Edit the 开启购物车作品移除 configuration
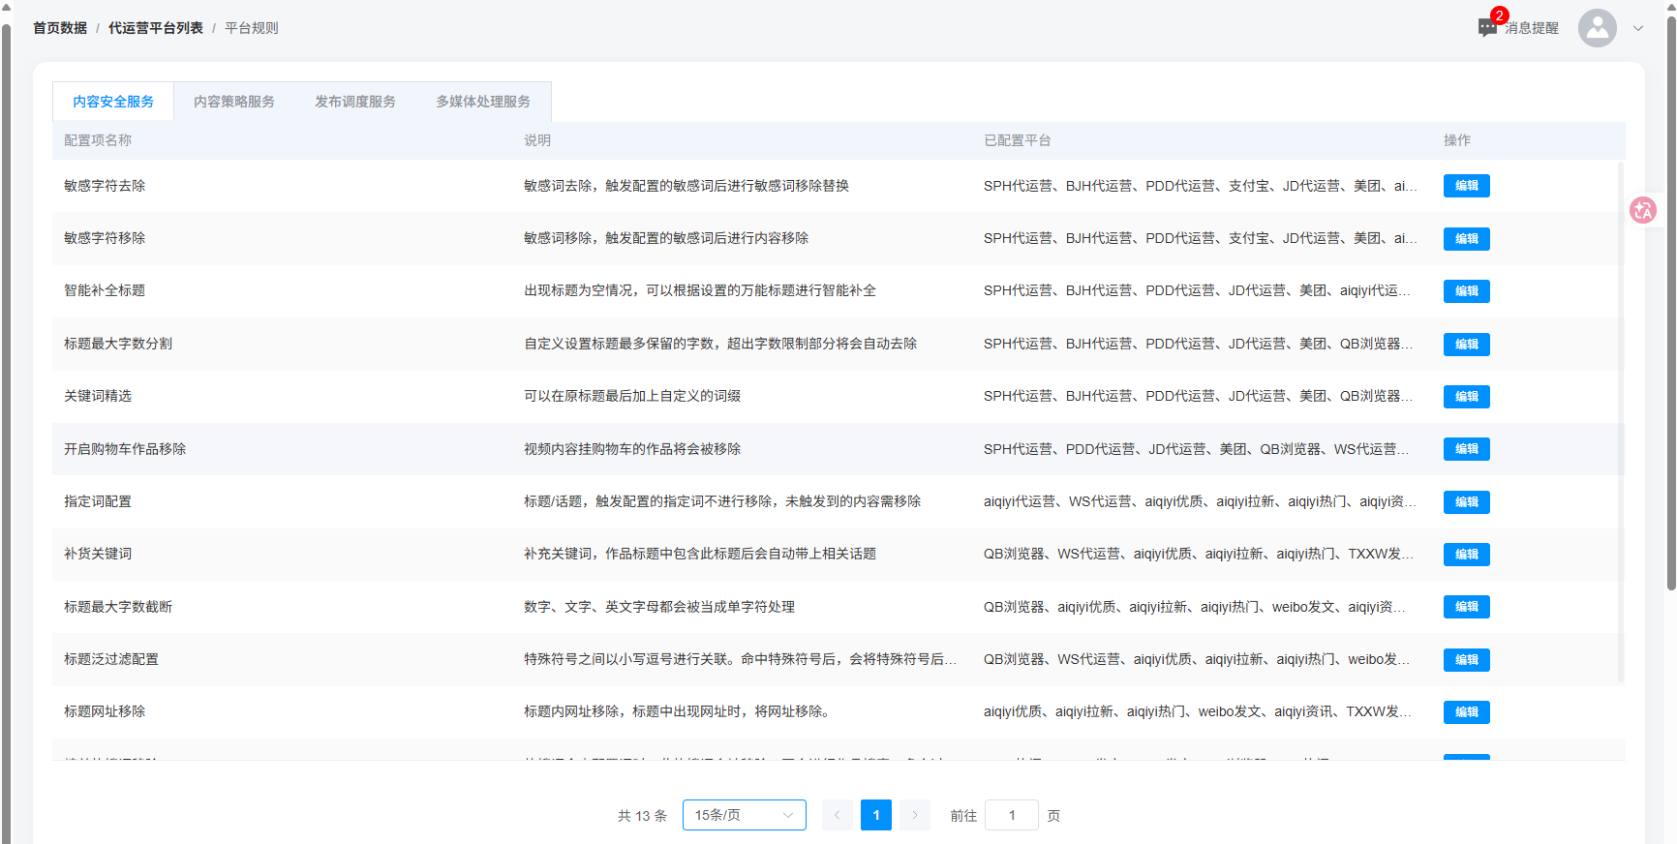Image resolution: width=1677 pixels, height=844 pixels. [x=1466, y=449]
